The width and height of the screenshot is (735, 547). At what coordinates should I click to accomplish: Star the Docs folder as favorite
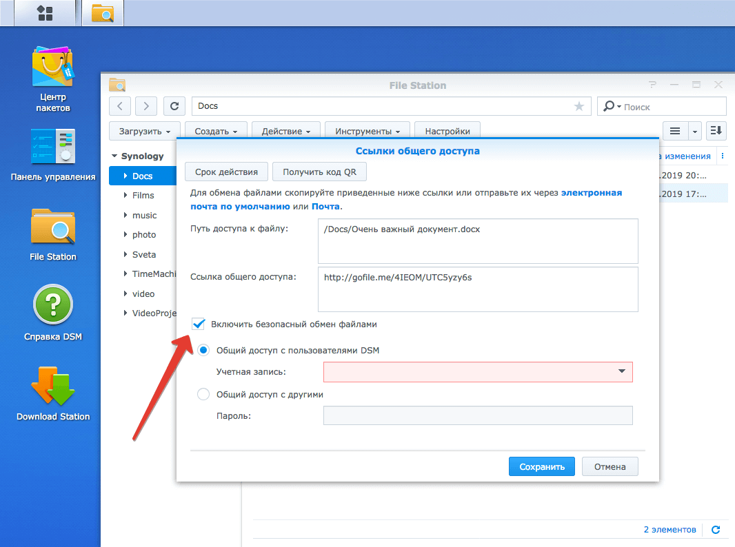(578, 106)
